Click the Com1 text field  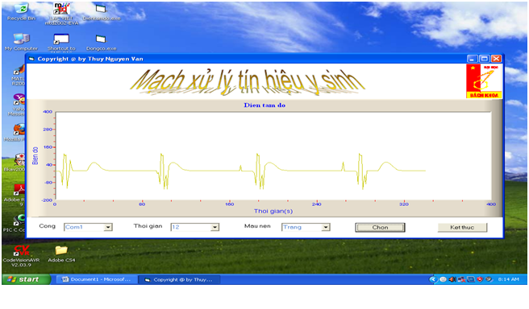(x=84, y=227)
